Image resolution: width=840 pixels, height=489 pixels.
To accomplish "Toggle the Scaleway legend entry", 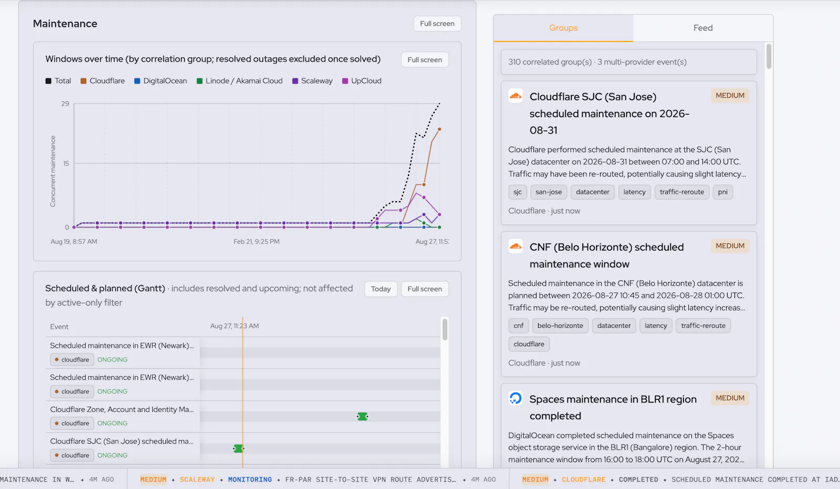I will point(312,81).
